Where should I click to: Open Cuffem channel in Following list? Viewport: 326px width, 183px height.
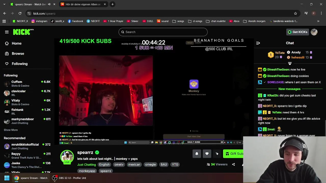point(27,84)
